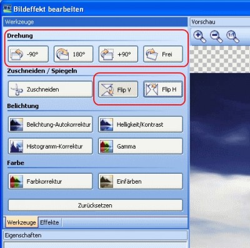250x248 pixels.
Task: Apply Belichtung-Autokorrektur
Action: click(x=50, y=124)
